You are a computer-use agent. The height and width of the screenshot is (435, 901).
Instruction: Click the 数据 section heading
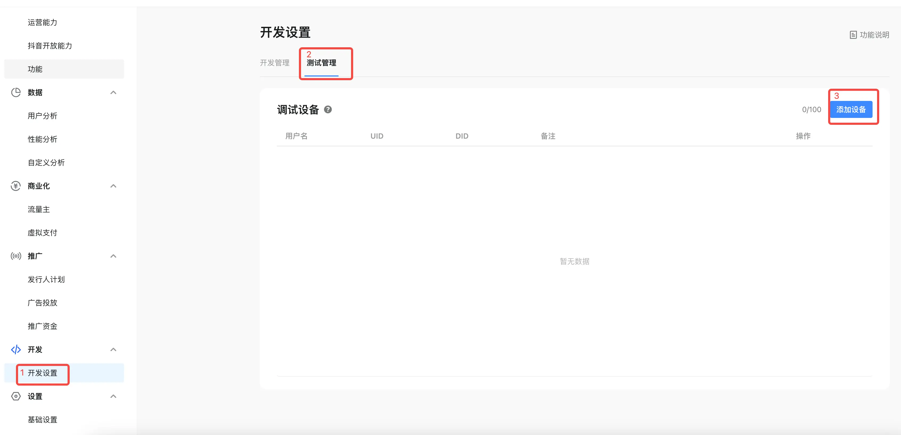click(x=35, y=93)
